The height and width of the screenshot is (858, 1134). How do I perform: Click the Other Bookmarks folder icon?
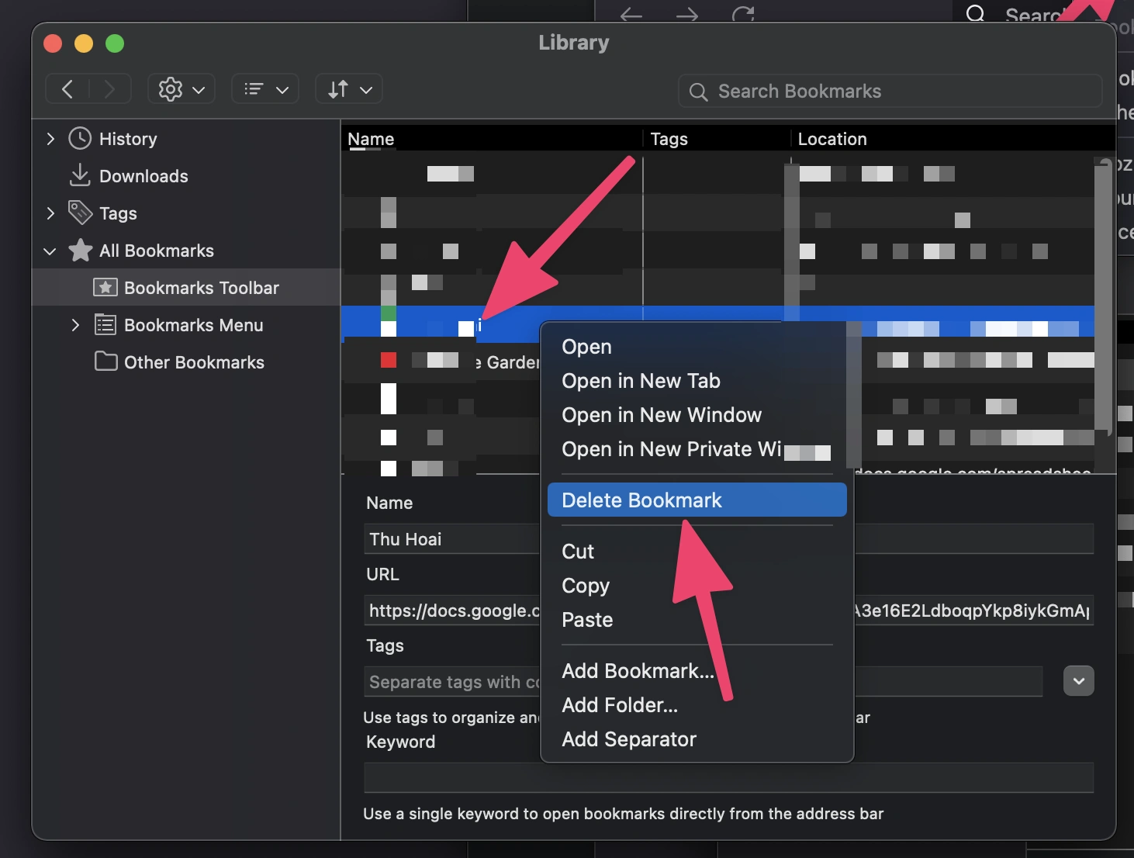click(x=105, y=362)
